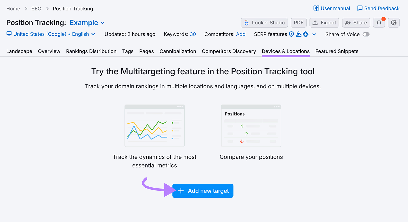Click the Positions comparison thumbnail
Viewport: 408px width, 222px height.
[x=251, y=126]
